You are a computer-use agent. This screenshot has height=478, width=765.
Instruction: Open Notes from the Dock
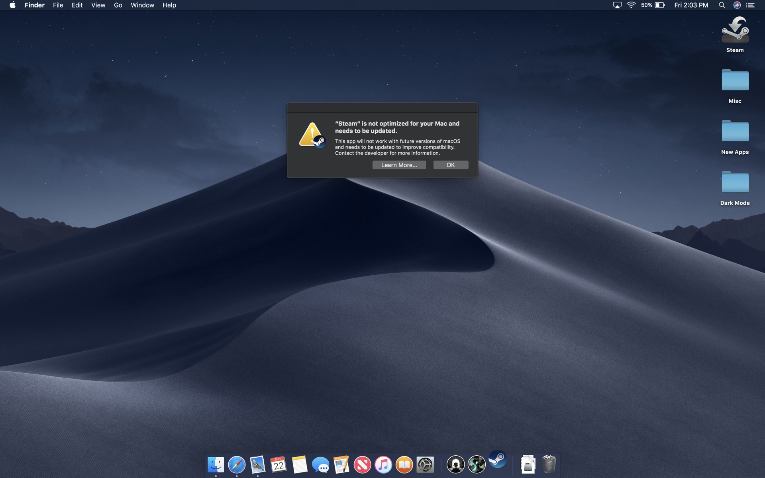click(x=300, y=464)
